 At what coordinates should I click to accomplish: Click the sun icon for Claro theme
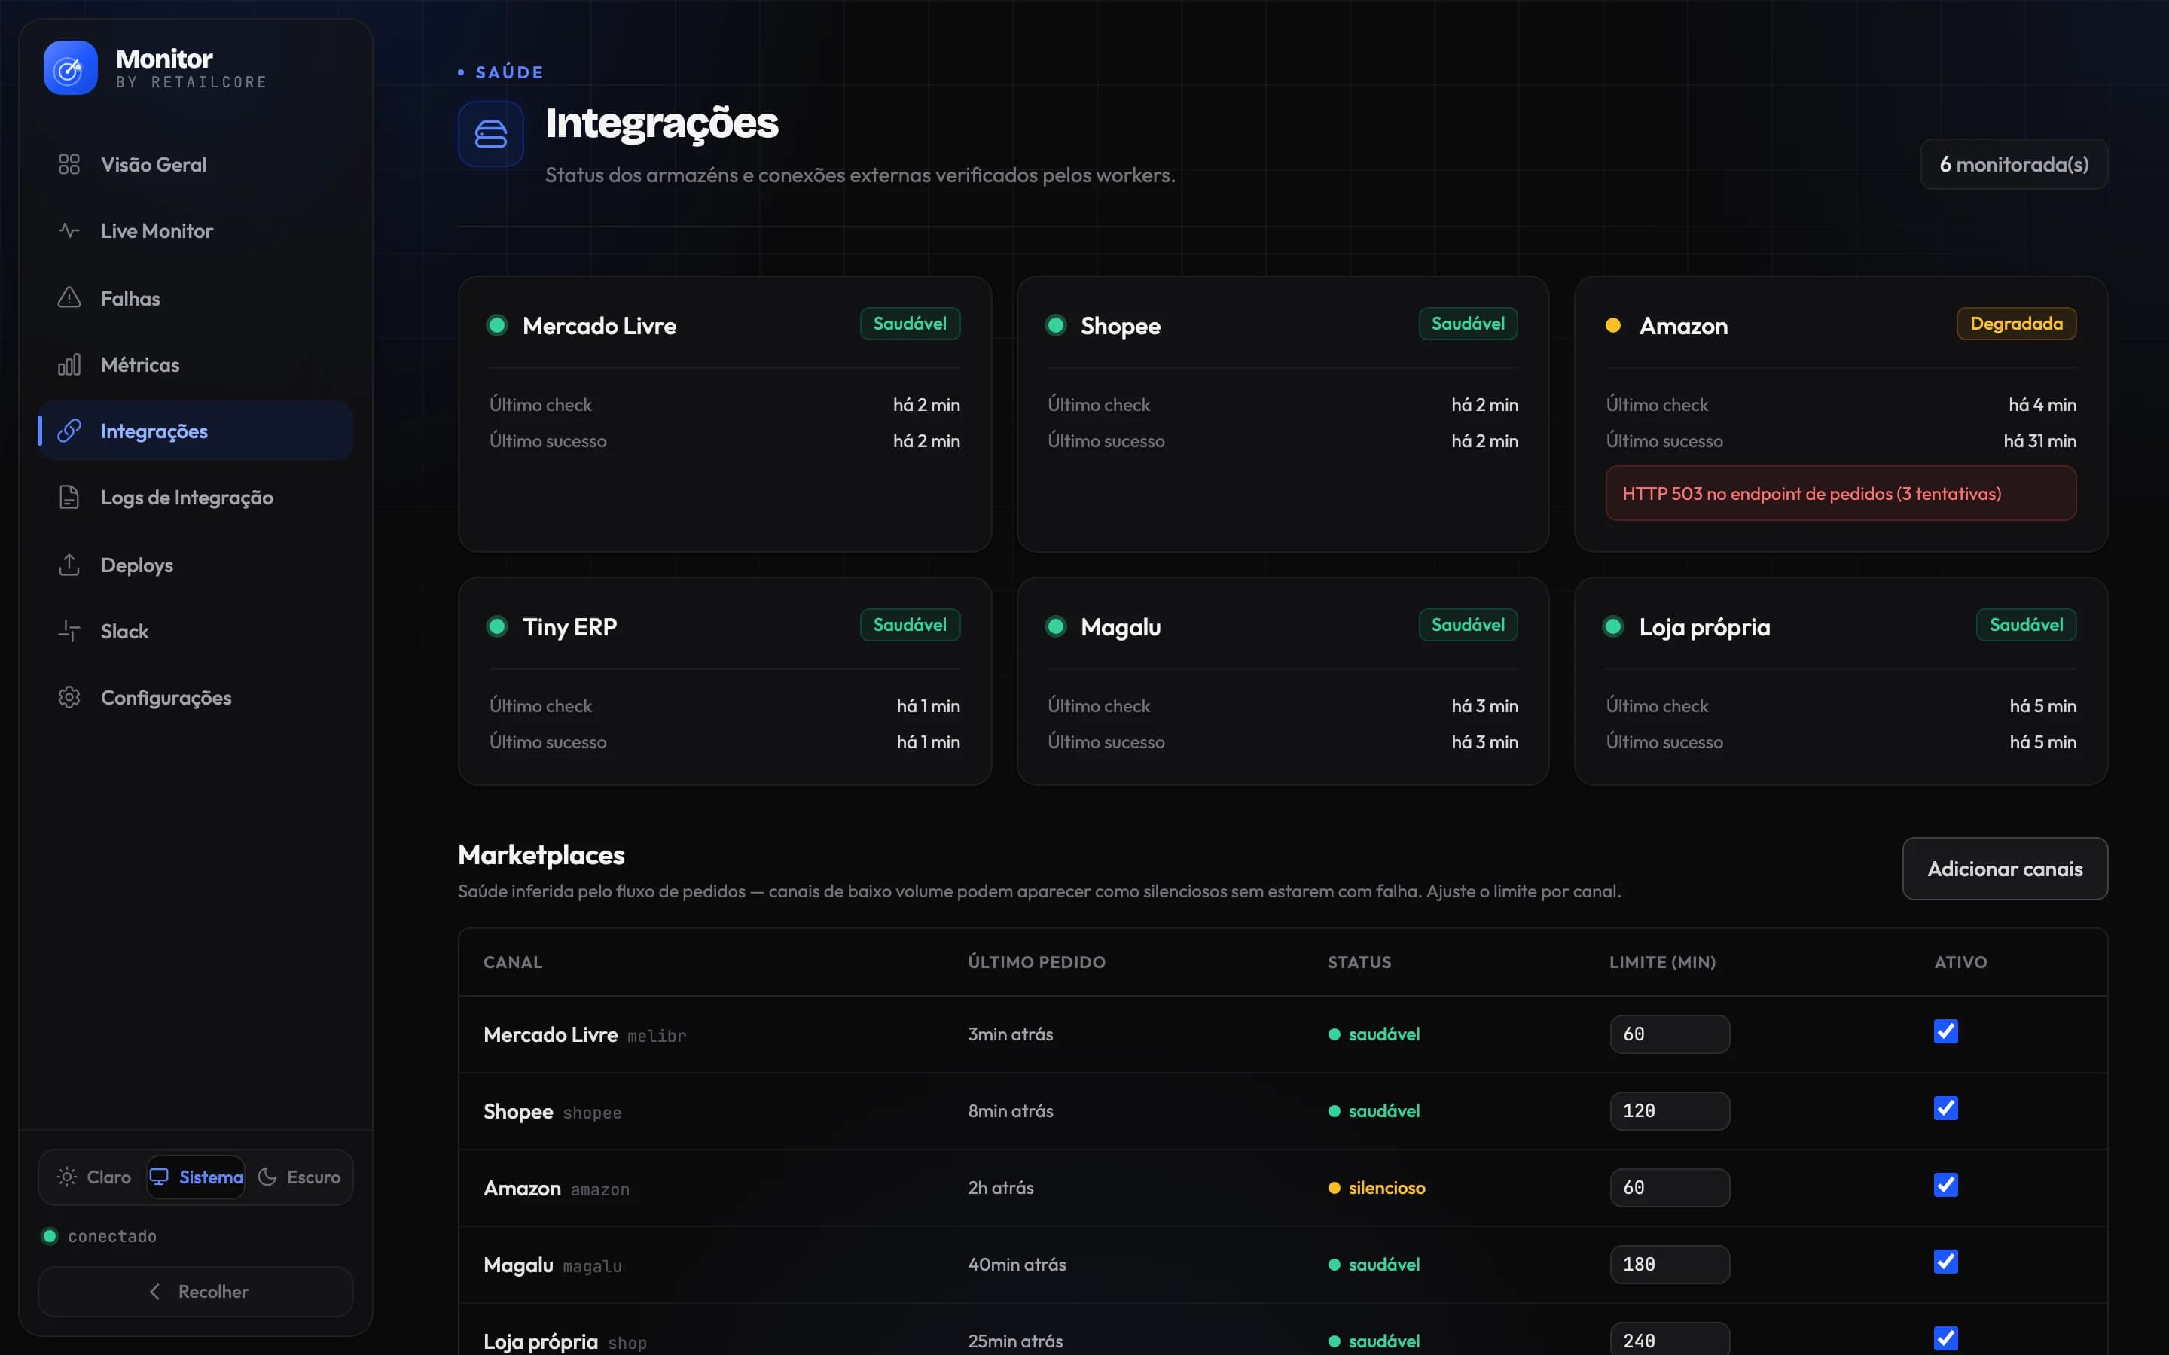click(67, 1177)
